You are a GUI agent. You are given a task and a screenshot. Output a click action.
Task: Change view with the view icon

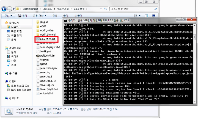pyautogui.click(x=135, y=16)
